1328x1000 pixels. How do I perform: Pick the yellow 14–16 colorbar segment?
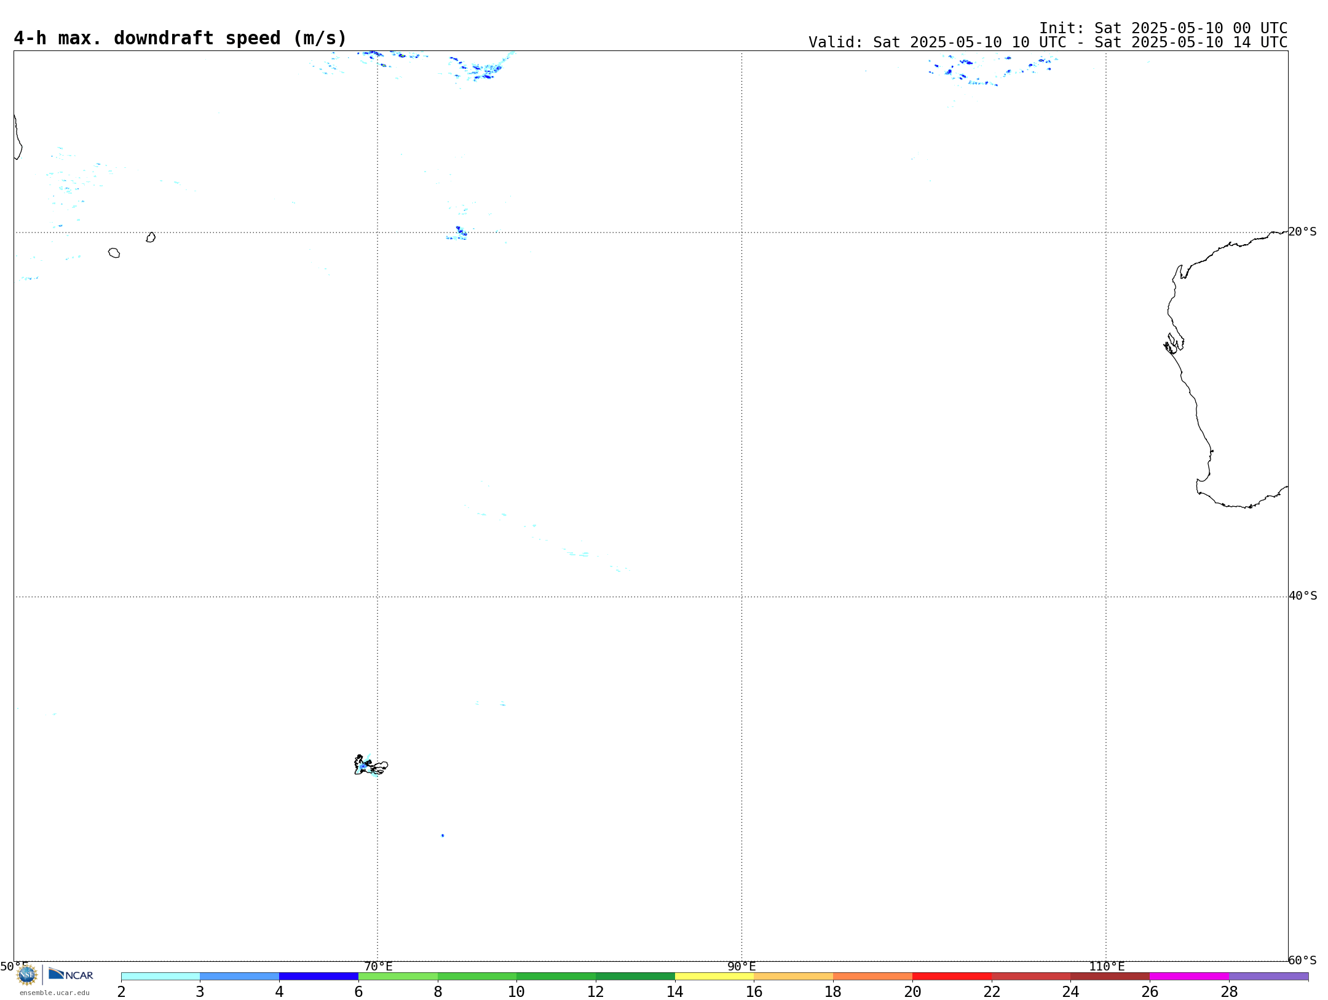coord(714,977)
